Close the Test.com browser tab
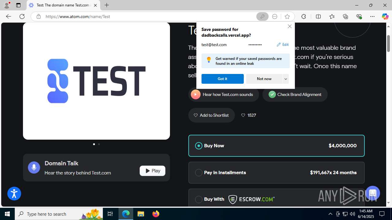Viewport: 392px width, 220px height. point(95,5)
